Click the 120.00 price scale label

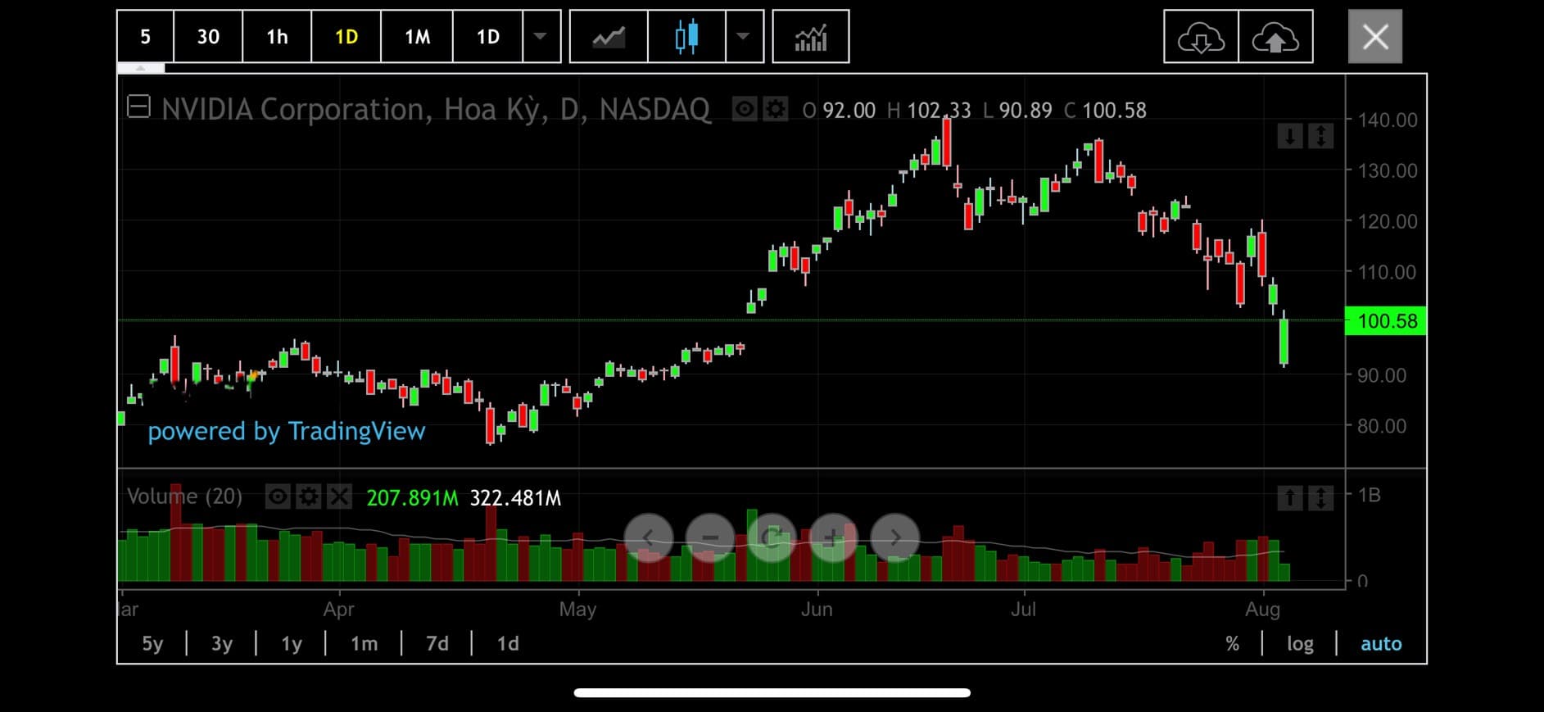point(1388,221)
